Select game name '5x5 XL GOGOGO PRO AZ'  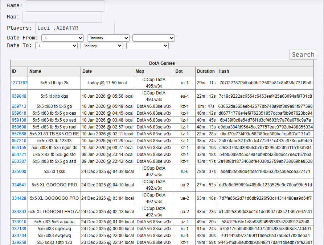(54, 212)
